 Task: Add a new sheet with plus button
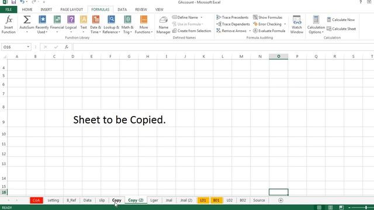pos(280,201)
